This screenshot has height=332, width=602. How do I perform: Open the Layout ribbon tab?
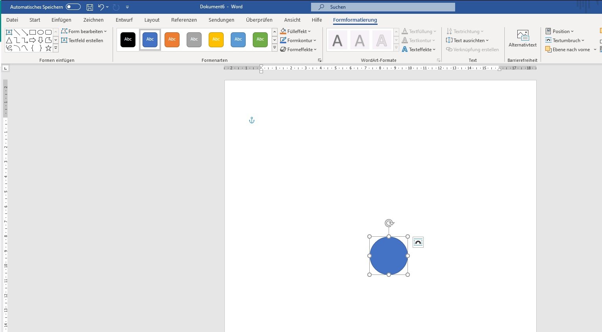pyautogui.click(x=152, y=20)
